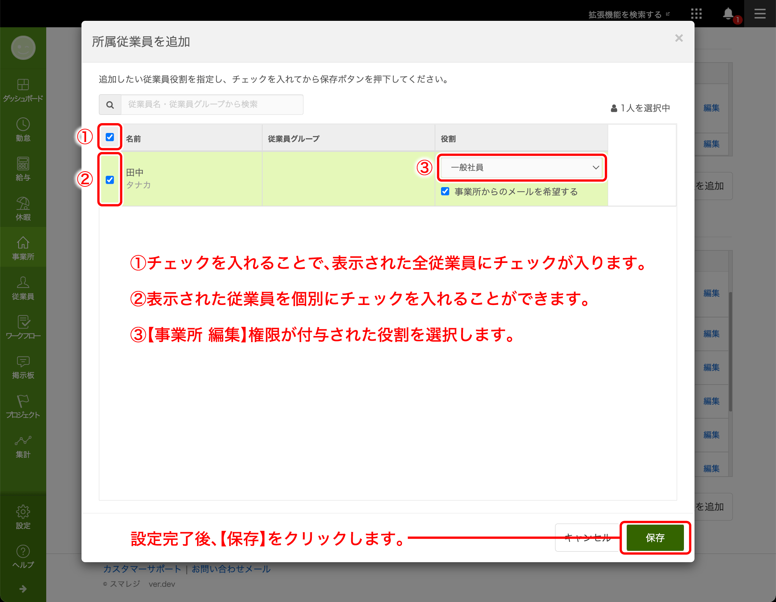Toggle the select-all checkbox in table header
Viewport: 776px width, 602px height.
coord(110,137)
